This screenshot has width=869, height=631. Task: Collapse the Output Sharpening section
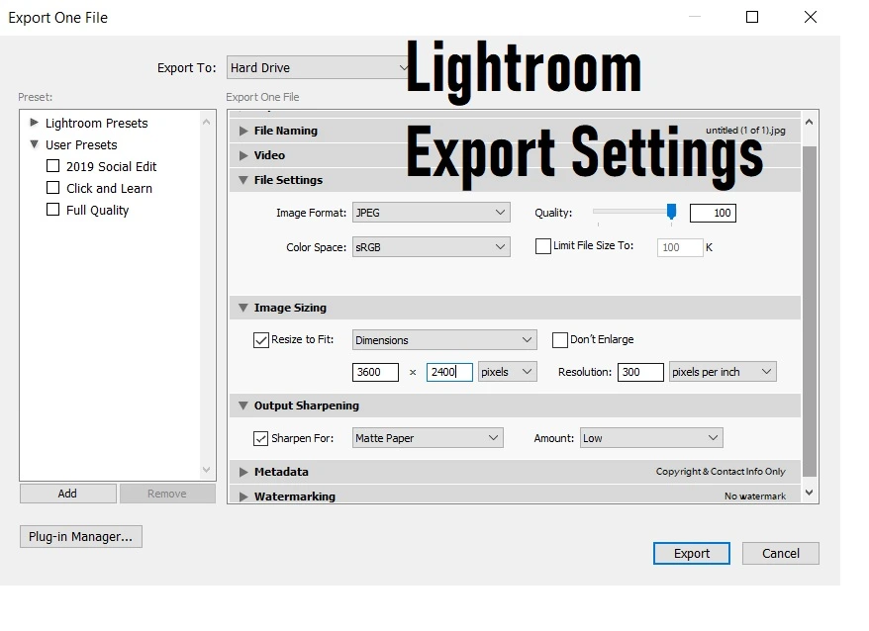pyautogui.click(x=243, y=406)
